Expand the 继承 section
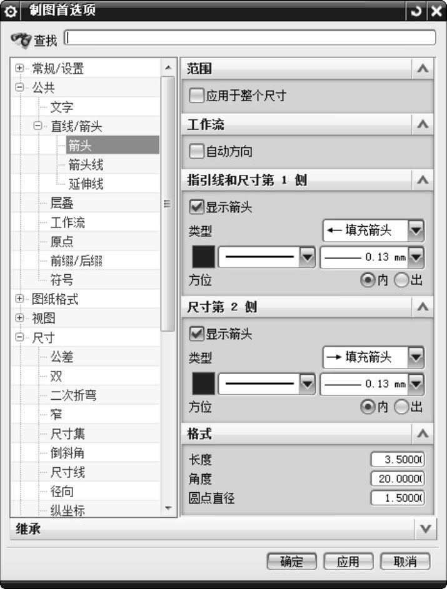 tap(426, 529)
